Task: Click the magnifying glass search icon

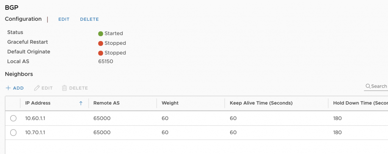Action: tap(368, 86)
